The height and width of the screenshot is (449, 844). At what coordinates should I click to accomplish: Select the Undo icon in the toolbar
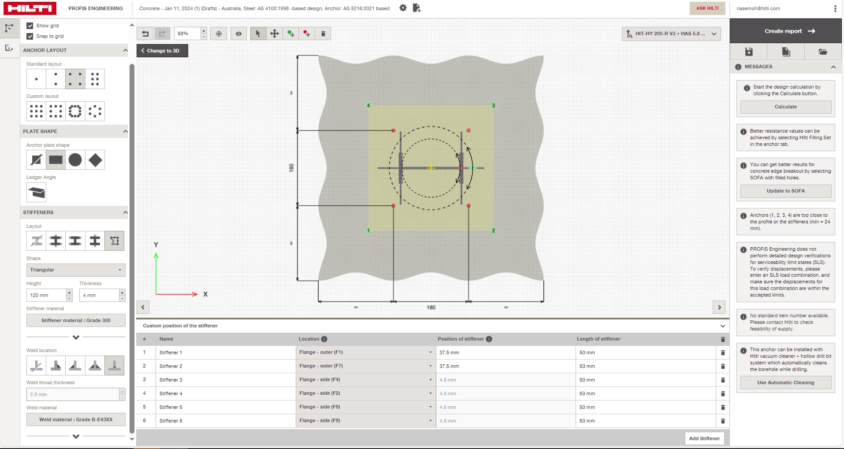(145, 33)
